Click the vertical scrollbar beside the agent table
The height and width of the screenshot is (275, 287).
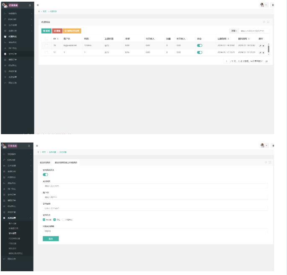coord(269,48)
